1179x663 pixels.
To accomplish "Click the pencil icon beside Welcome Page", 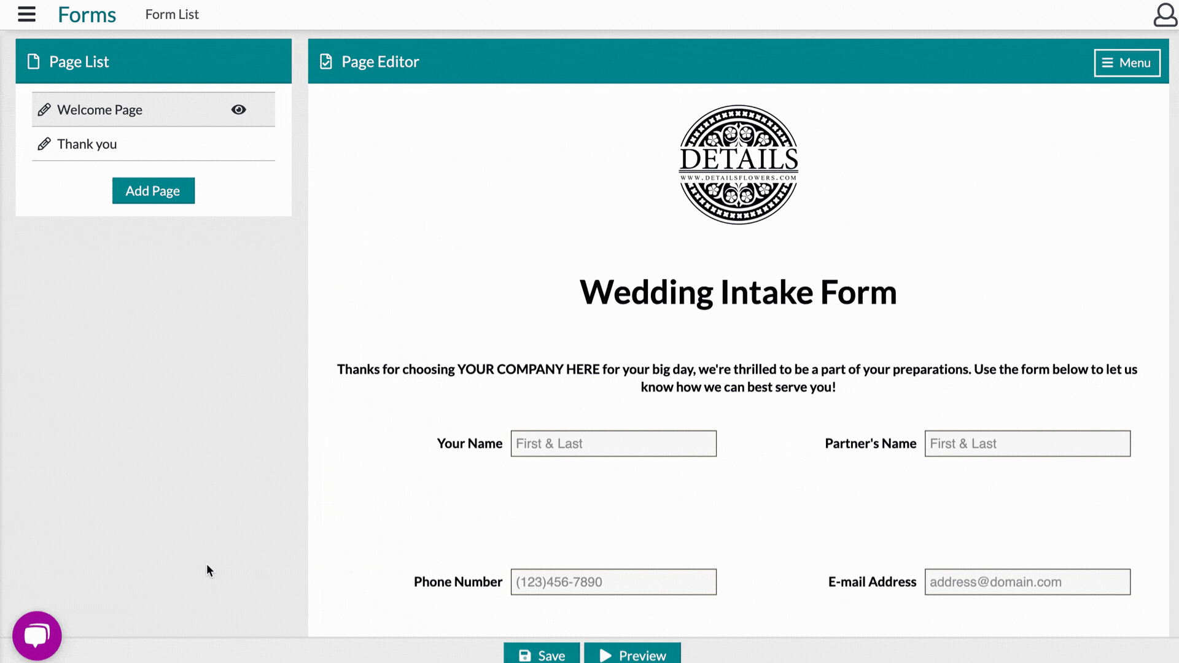I will coord(44,110).
